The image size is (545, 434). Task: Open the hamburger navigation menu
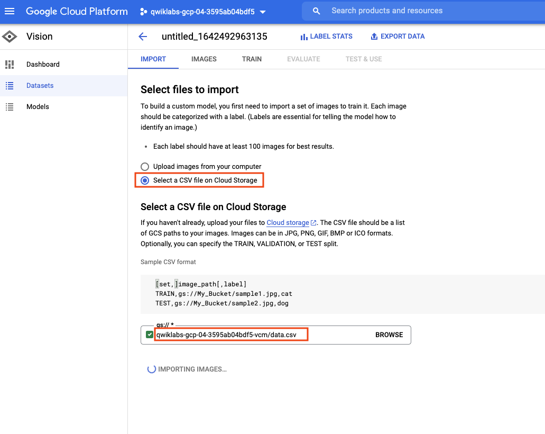click(10, 11)
